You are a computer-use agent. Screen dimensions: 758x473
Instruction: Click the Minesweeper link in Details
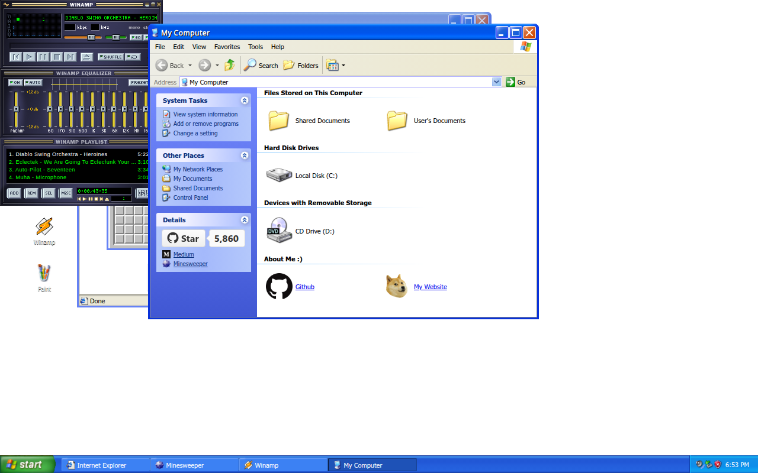[191, 264]
